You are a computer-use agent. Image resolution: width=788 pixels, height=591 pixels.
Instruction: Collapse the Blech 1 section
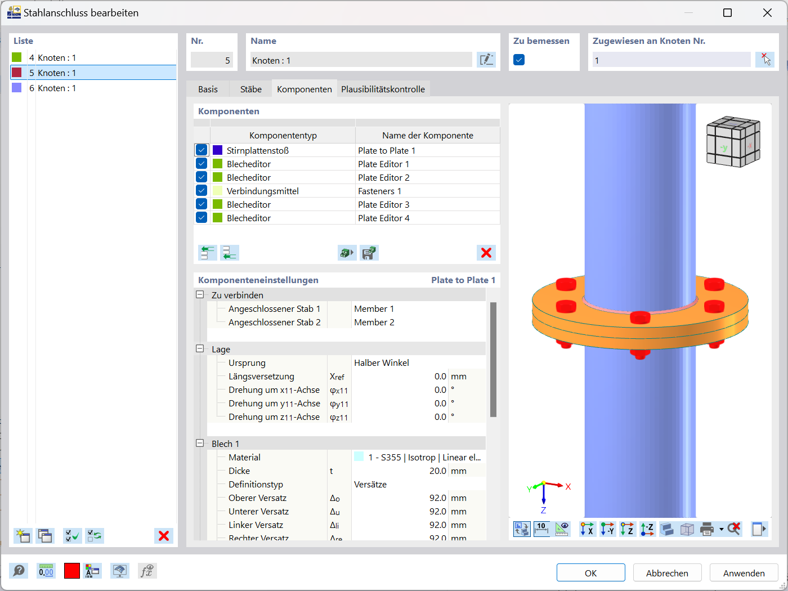[200, 443]
